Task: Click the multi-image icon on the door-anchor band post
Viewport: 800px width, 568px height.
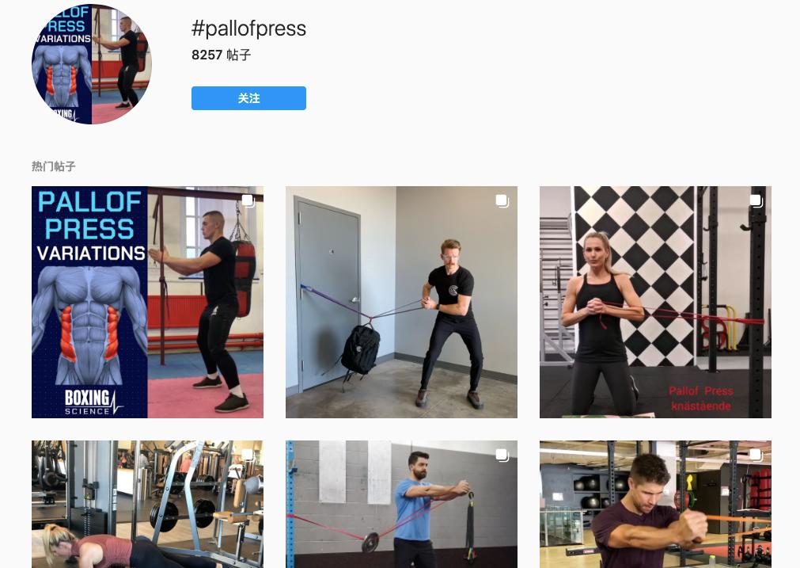Action: click(x=502, y=200)
